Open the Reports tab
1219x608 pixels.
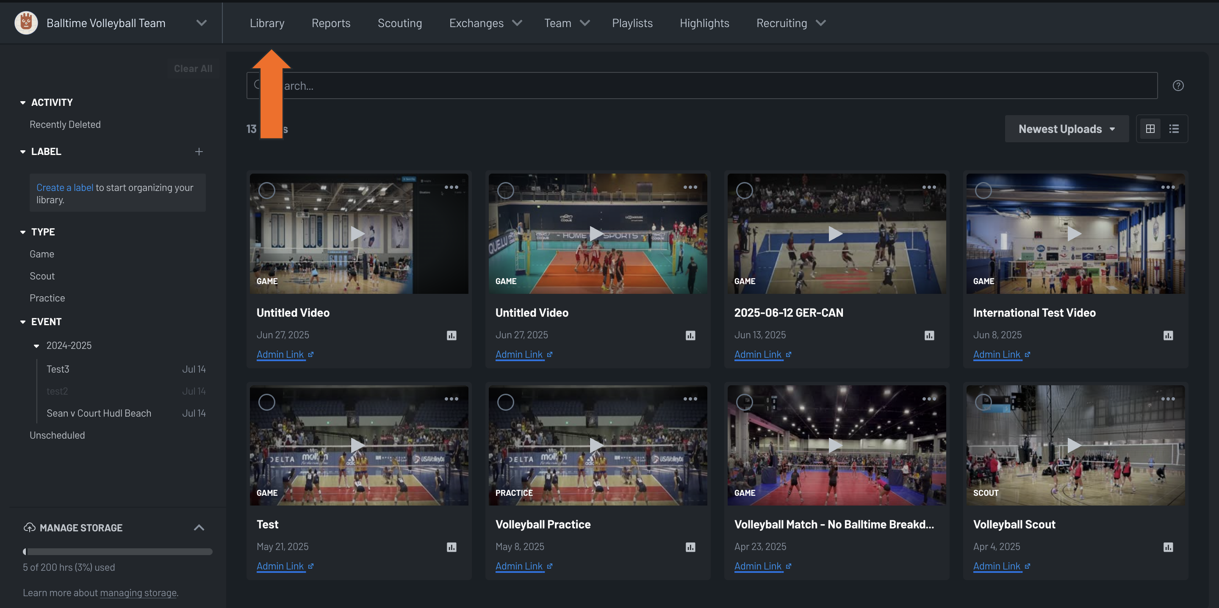coord(331,23)
